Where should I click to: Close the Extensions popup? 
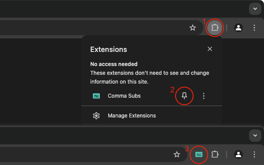pyautogui.click(x=210, y=49)
